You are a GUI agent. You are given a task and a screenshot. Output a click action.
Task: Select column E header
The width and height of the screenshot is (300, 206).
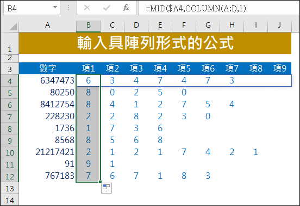[160, 25]
